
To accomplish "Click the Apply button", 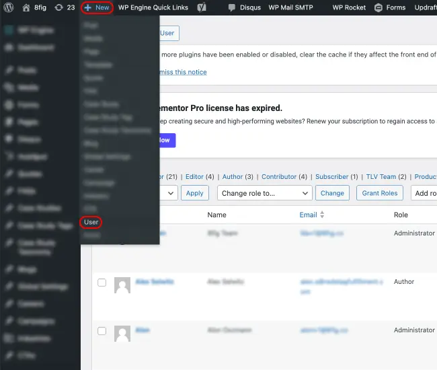I will 194,193.
